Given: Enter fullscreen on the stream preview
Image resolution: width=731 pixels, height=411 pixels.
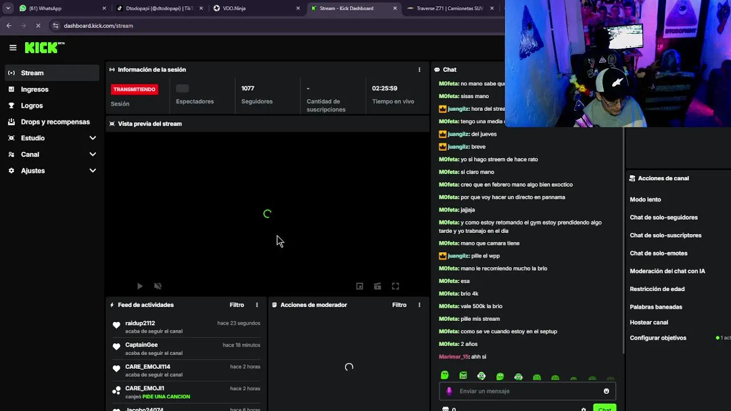Looking at the screenshot, I should point(395,286).
